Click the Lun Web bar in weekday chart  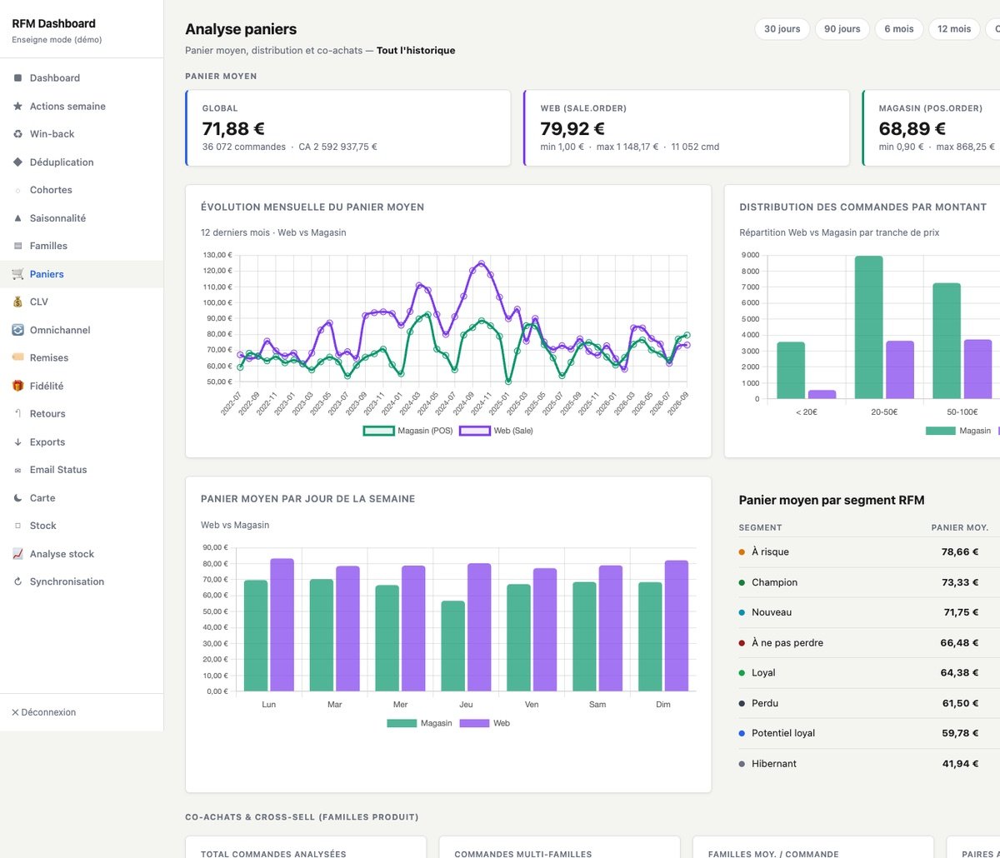282,625
